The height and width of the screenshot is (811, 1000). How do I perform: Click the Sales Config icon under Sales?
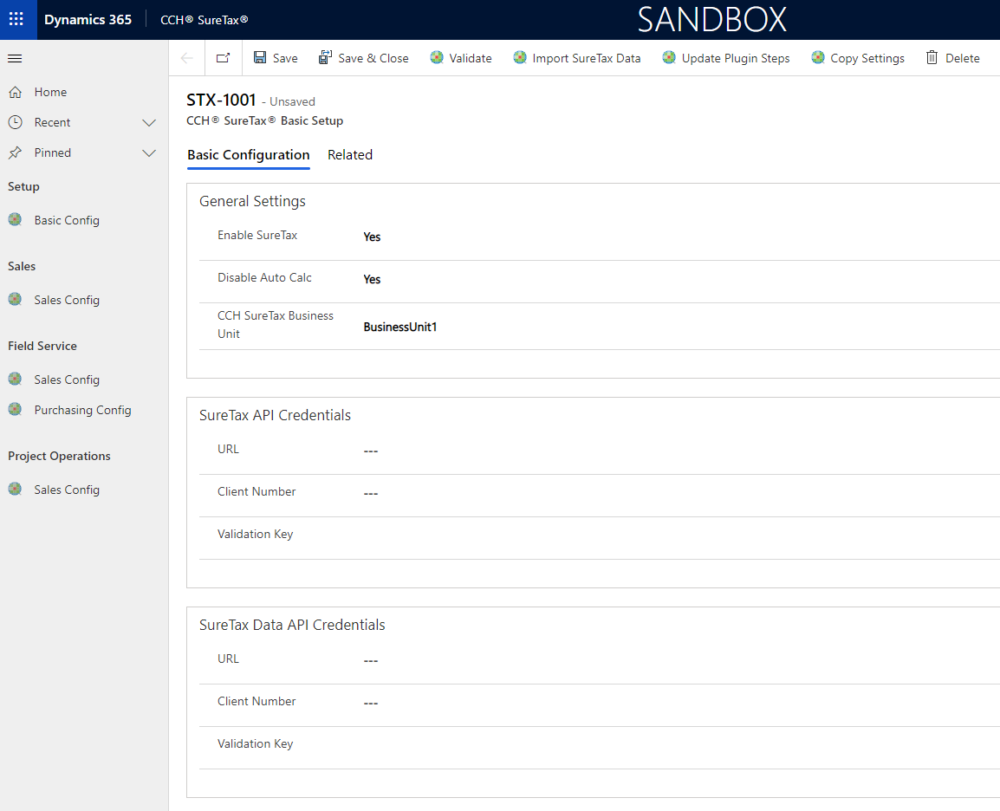tap(16, 300)
